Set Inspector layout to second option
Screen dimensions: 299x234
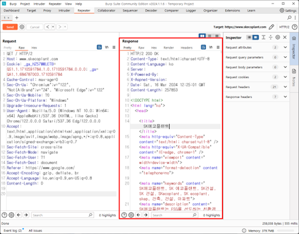[256, 37]
